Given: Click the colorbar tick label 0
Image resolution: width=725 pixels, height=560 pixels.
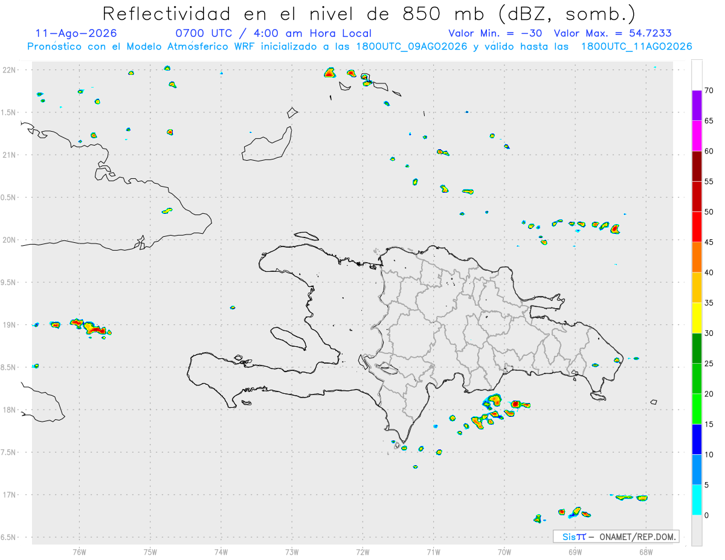Looking at the screenshot, I should point(707,515).
